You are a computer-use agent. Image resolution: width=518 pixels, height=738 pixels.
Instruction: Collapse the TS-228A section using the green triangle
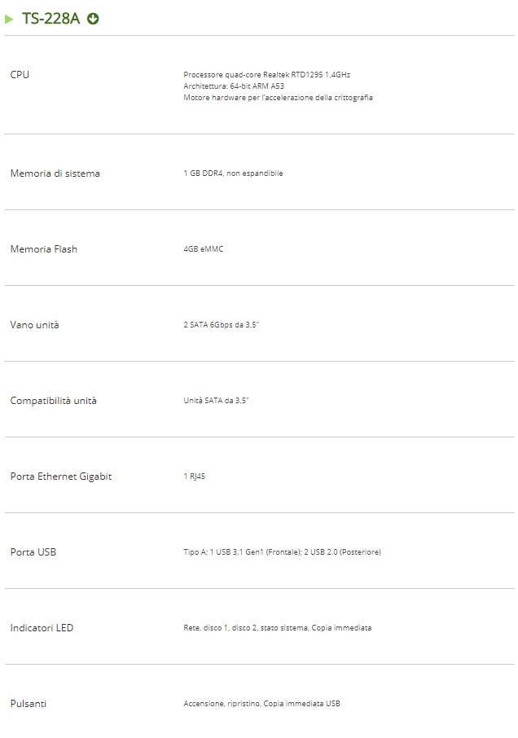(10, 19)
